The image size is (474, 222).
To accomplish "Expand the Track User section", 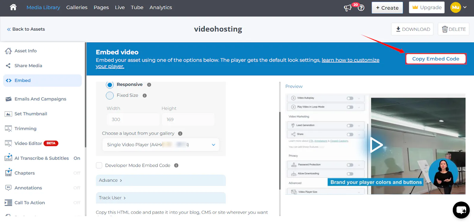I will [161, 198].
